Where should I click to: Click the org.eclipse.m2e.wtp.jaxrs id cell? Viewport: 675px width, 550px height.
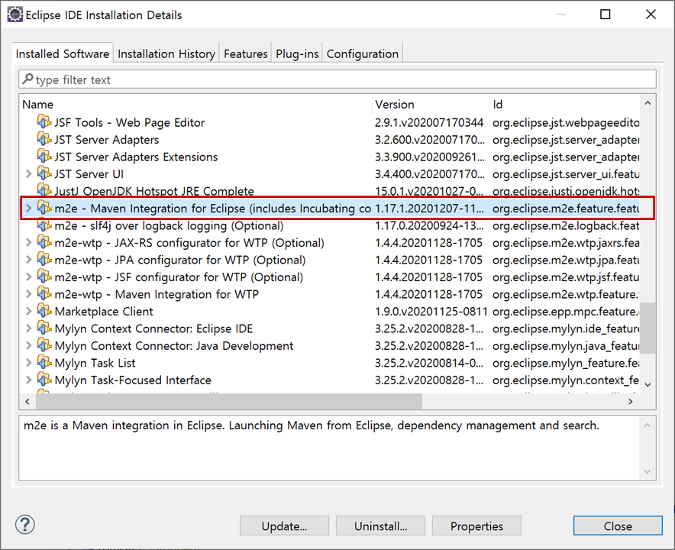coord(566,242)
